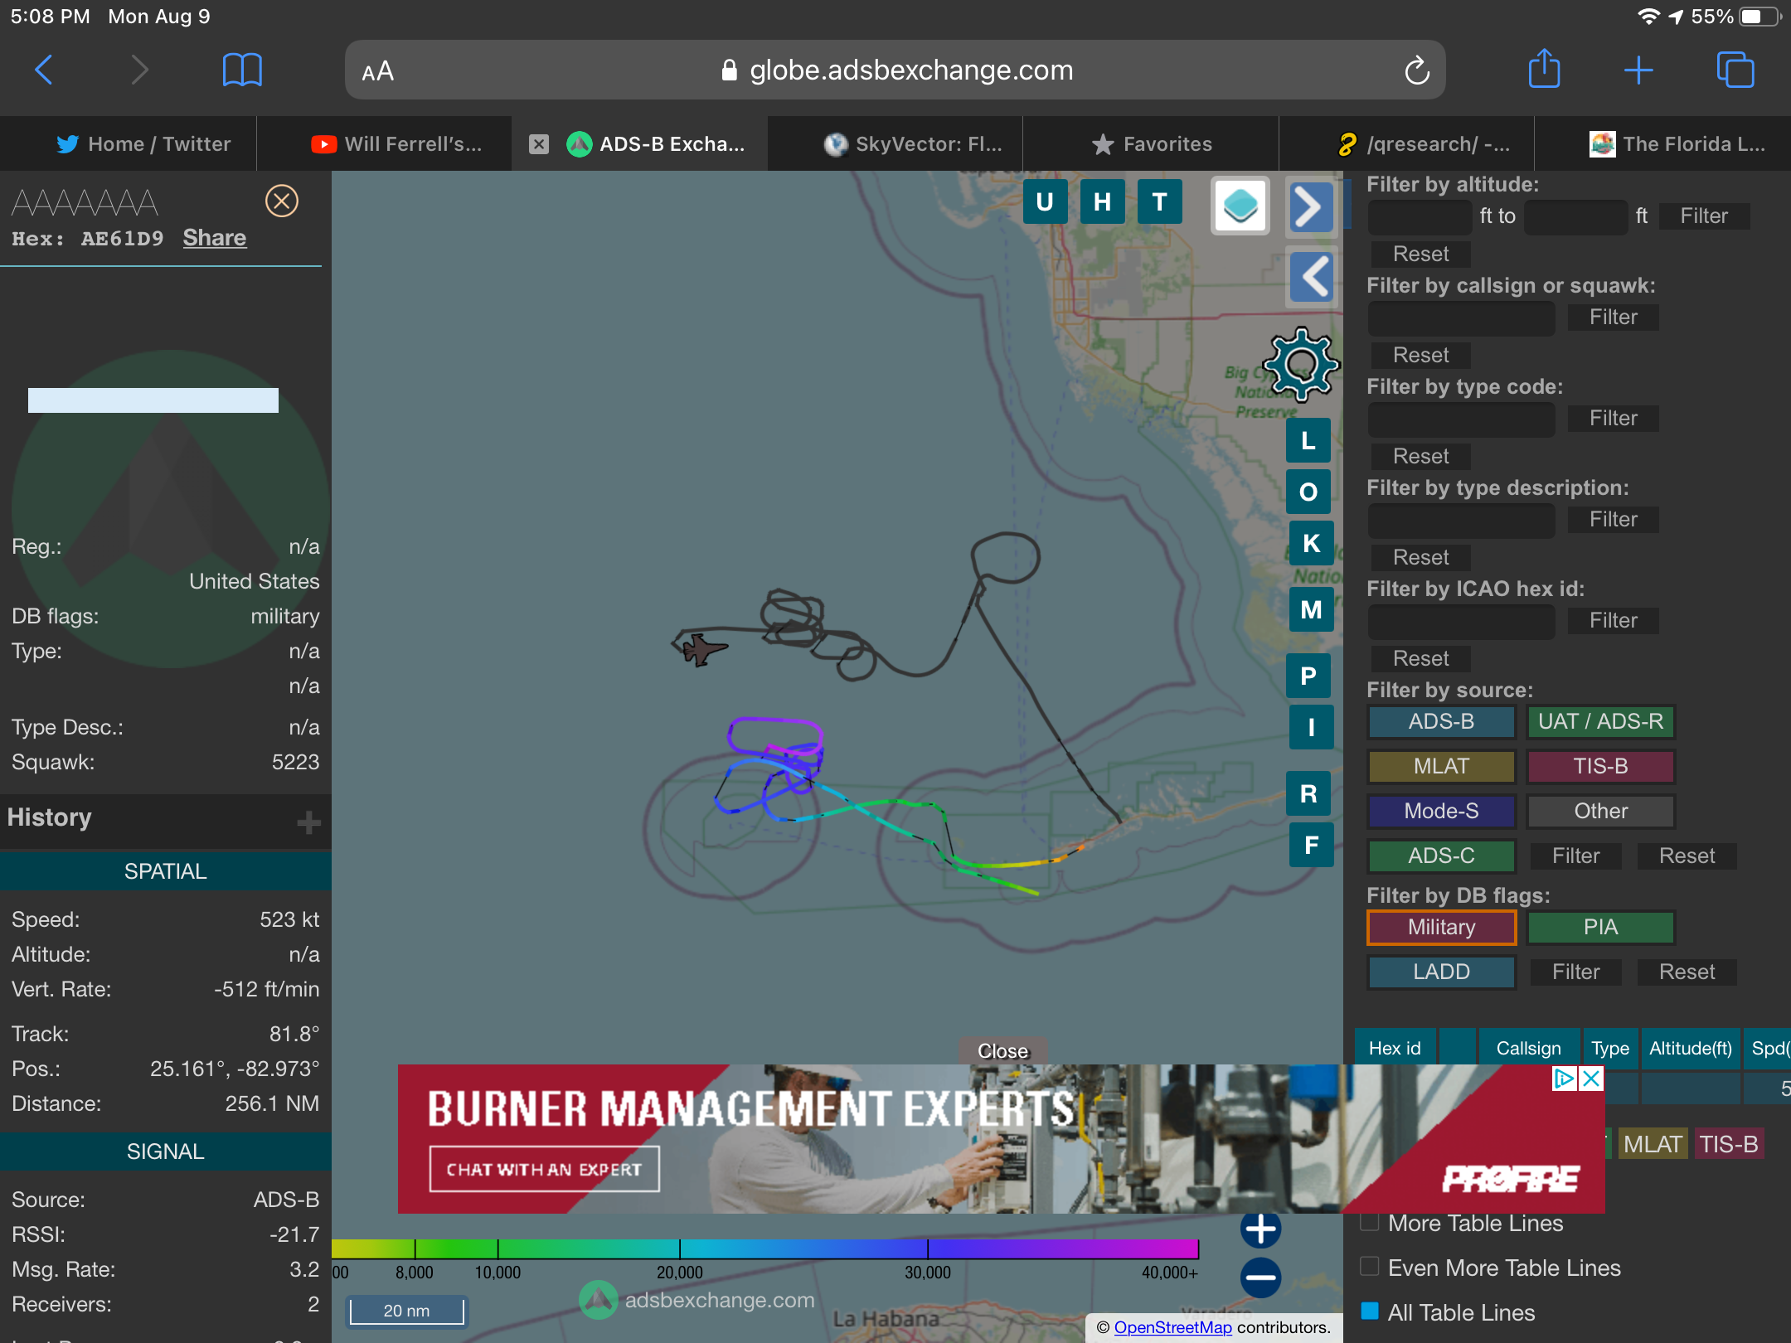Click the Share link for hex AE61D9

pos(215,238)
